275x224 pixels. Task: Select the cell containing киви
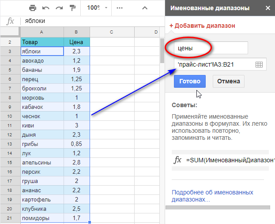click(42, 126)
